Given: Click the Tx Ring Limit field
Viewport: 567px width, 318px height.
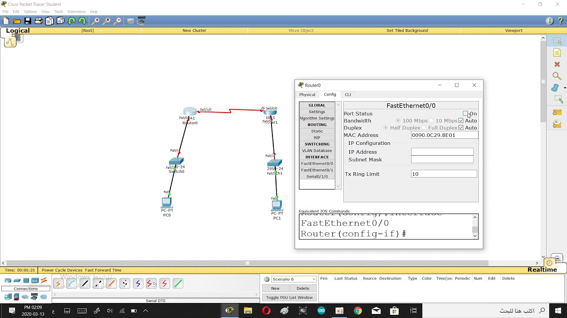Looking at the screenshot, I should (x=444, y=174).
